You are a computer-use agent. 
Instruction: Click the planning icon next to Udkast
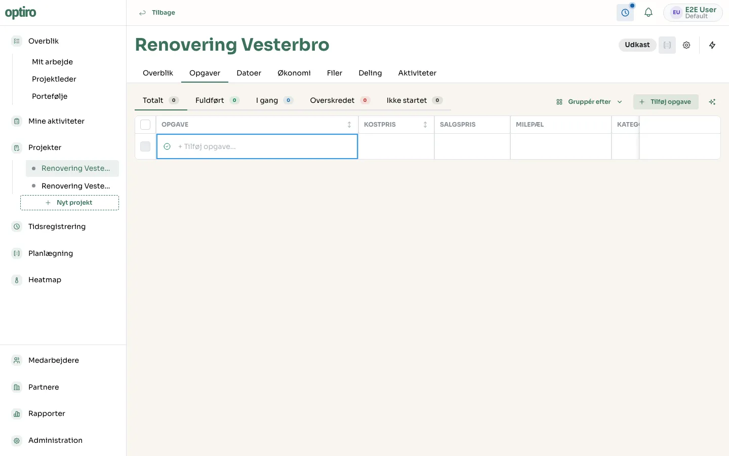(667, 45)
